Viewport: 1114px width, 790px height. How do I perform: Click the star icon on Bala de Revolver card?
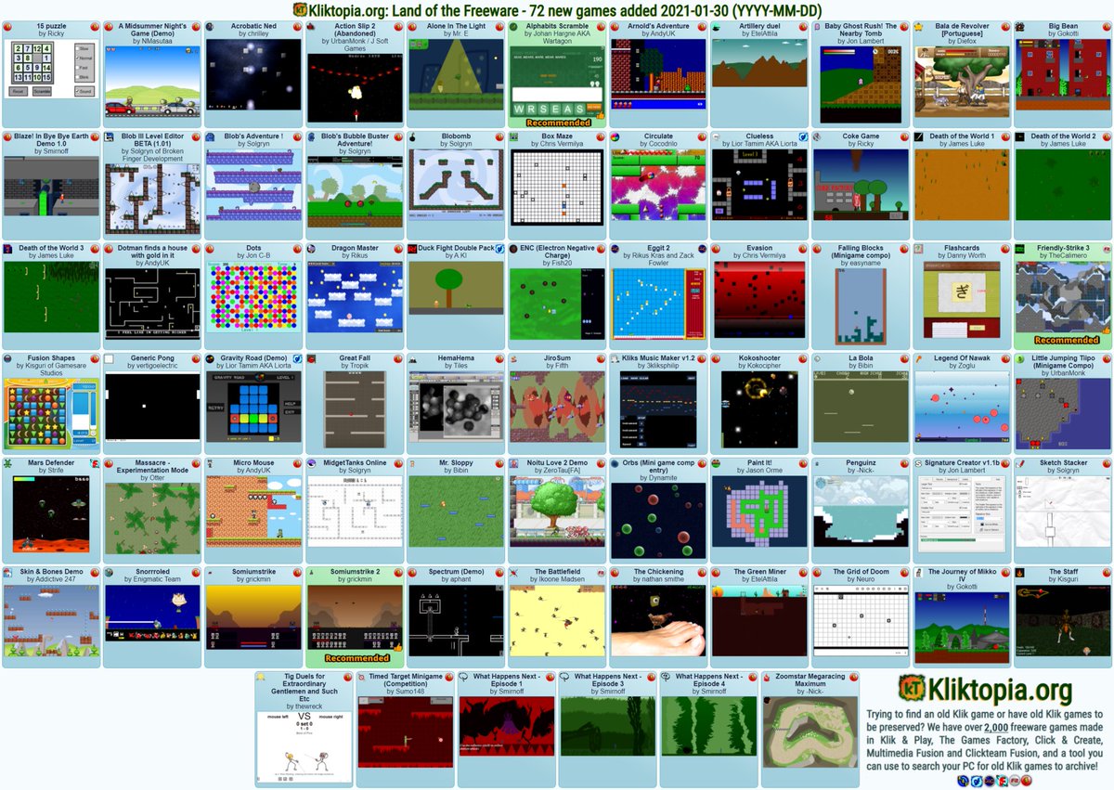919,27
